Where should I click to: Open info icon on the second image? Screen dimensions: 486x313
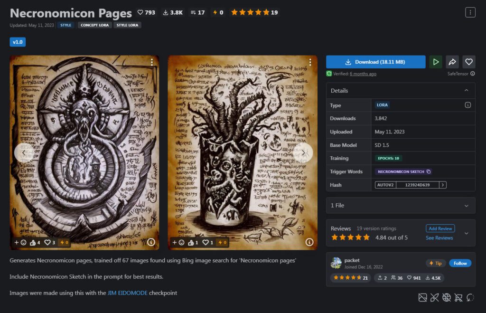309,242
